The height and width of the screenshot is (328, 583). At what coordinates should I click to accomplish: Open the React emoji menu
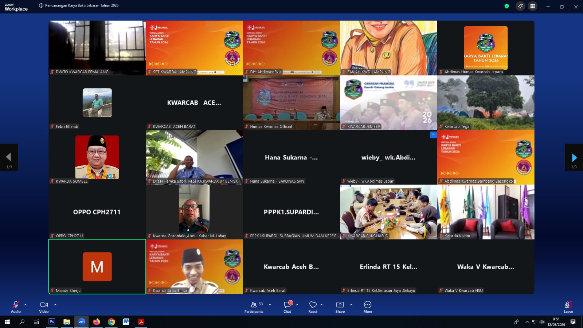coord(313,306)
